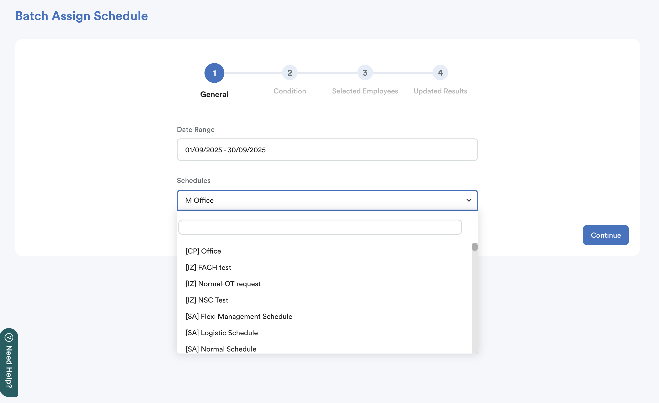Choose [SA] Flexi Management Schedule

239,316
